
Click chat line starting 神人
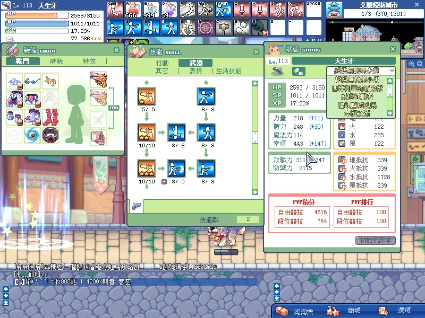click(135, 282)
